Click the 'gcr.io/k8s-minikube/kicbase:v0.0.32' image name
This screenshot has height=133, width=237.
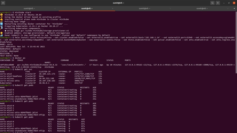[x=37, y=65]
